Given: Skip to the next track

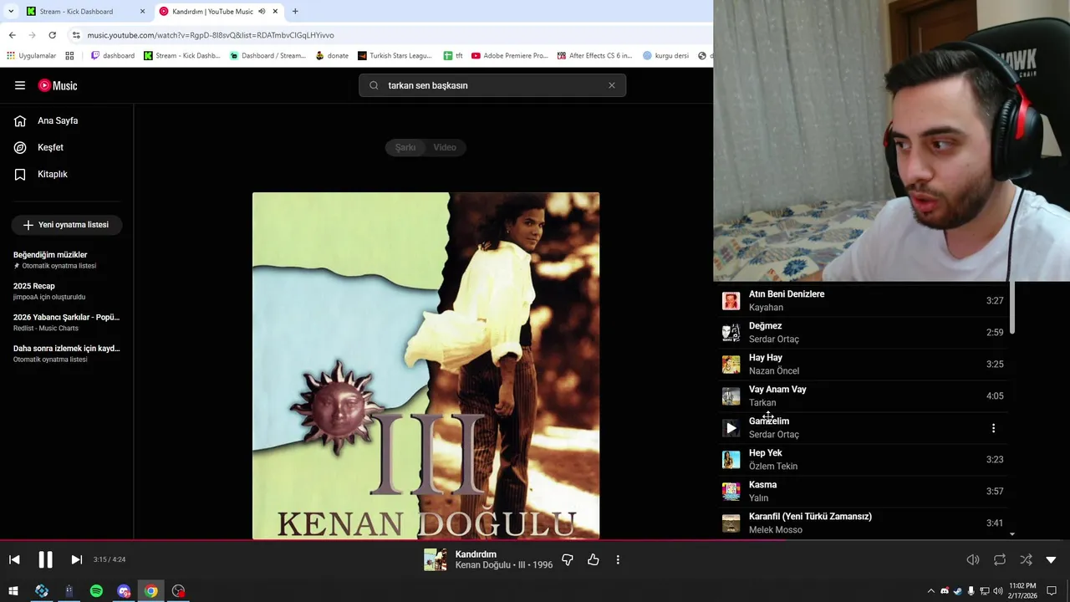Looking at the screenshot, I should click(76, 559).
